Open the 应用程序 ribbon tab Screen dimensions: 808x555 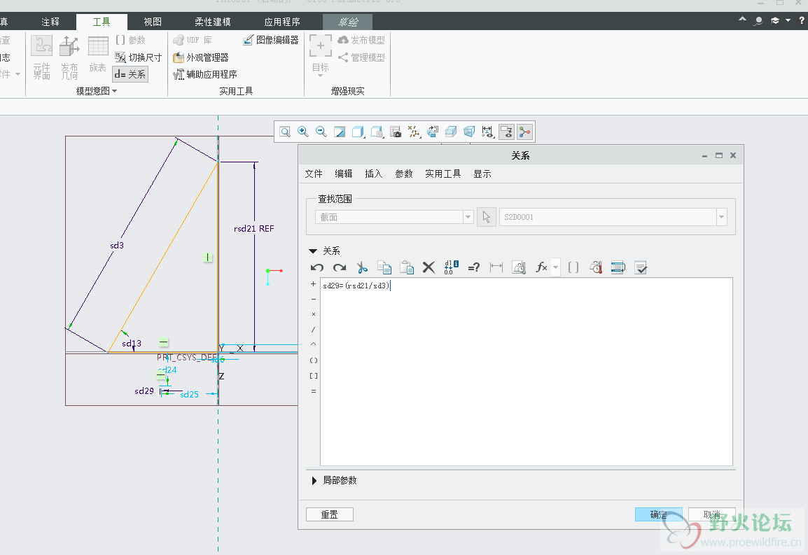(282, 22)
